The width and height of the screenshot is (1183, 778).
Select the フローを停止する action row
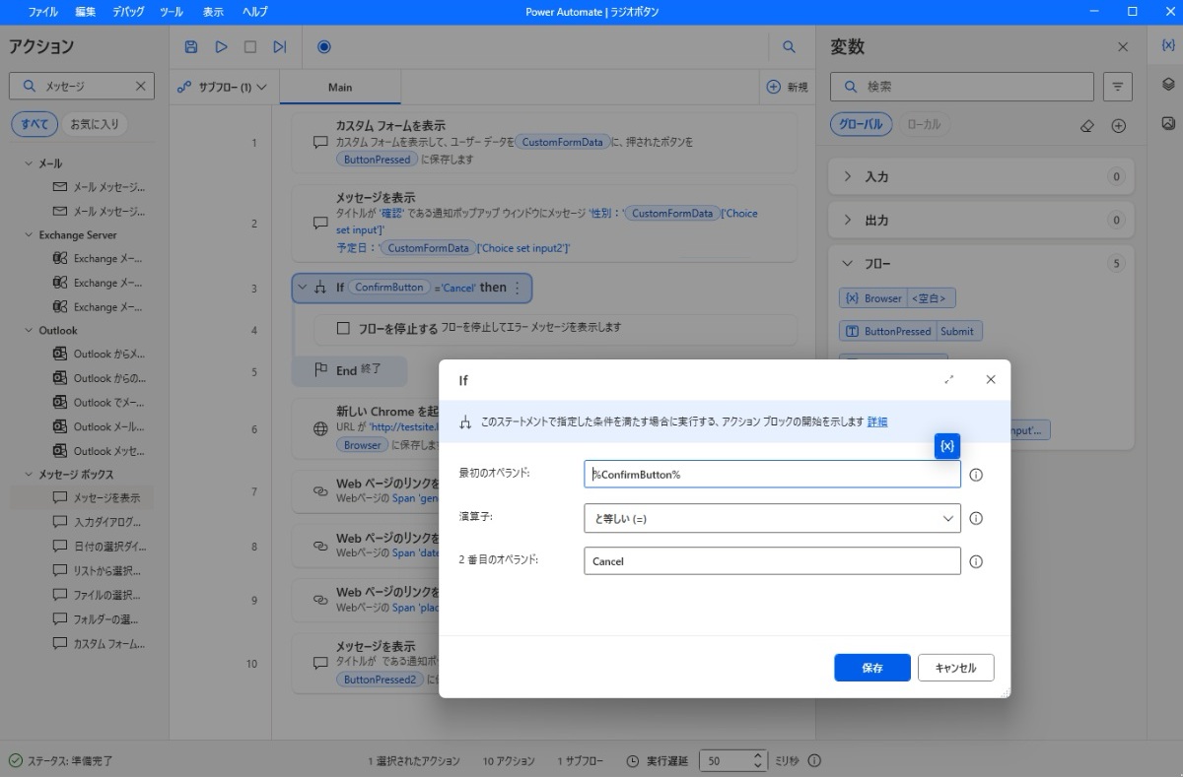(555, 329)
